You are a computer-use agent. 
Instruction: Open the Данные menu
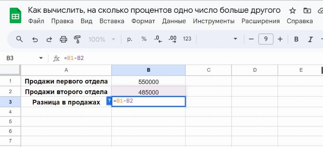coord(174,21)
